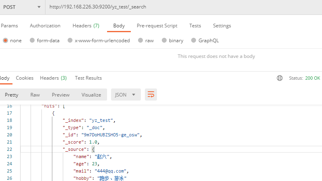The image size is (322, 181).
Task: Open the Pre-request Script tab
Action: (x=157, y=26)
